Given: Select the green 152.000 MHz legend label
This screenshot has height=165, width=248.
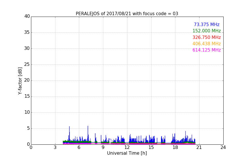Looking at the screenshot, I should click(x=207, y=31).
